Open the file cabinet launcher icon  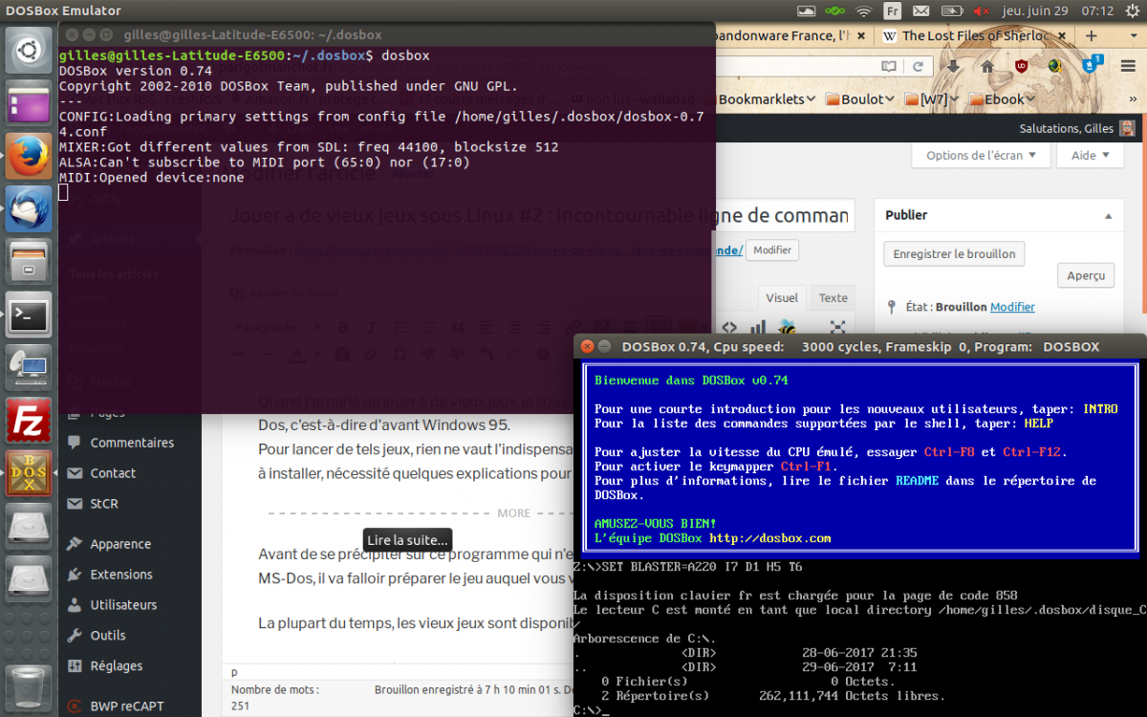pyautogui.click(x=29, y=261)
